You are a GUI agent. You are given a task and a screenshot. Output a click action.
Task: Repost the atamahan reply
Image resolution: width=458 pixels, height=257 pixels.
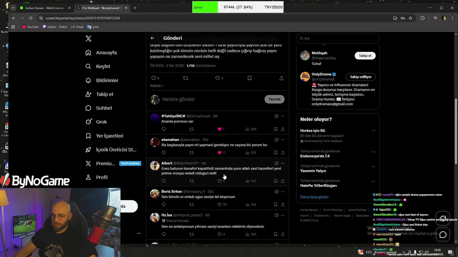point(191,152)
